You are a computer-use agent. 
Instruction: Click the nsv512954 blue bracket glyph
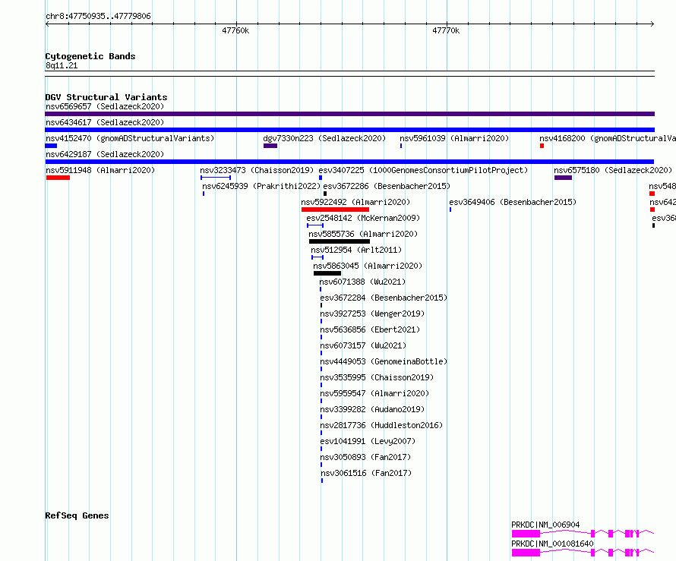317,257
